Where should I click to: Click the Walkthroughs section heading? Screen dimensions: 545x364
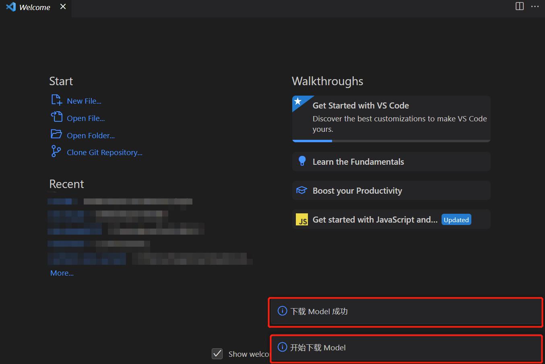[327, 81]
